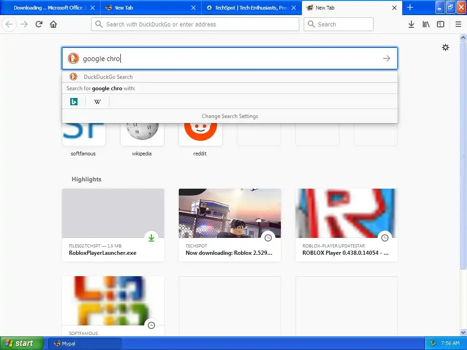Image resolution: width=467 pixels, height=350 pixels.
Task: Click history clock on SOFTFAMOUS card
Action: 151,325
